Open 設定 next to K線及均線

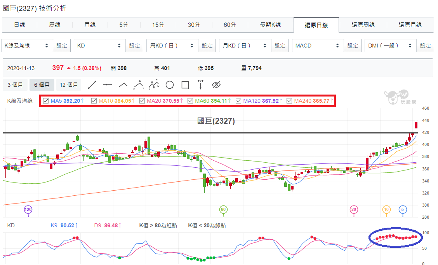62,46
